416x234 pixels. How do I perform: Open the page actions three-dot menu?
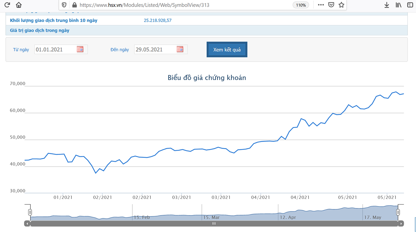pyautogui.click(x=321, y=5)
